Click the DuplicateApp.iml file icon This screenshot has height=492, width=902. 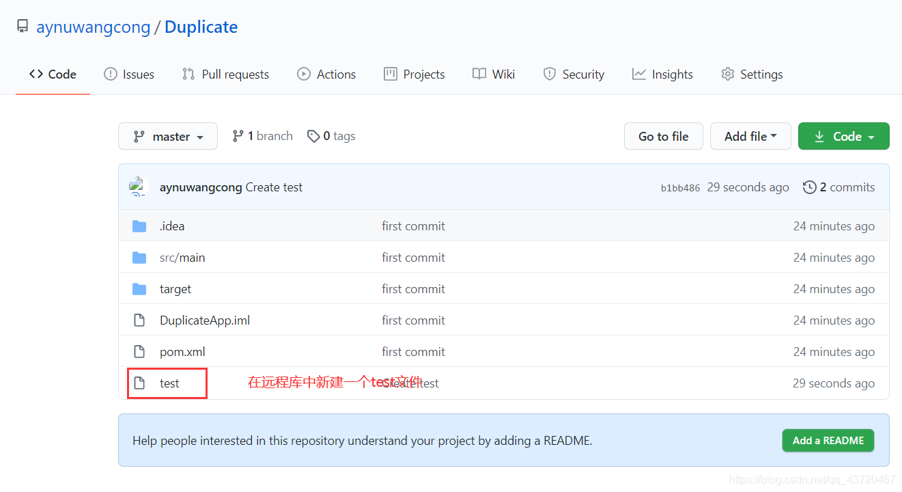pyautogui.click(x=139, y=320)
